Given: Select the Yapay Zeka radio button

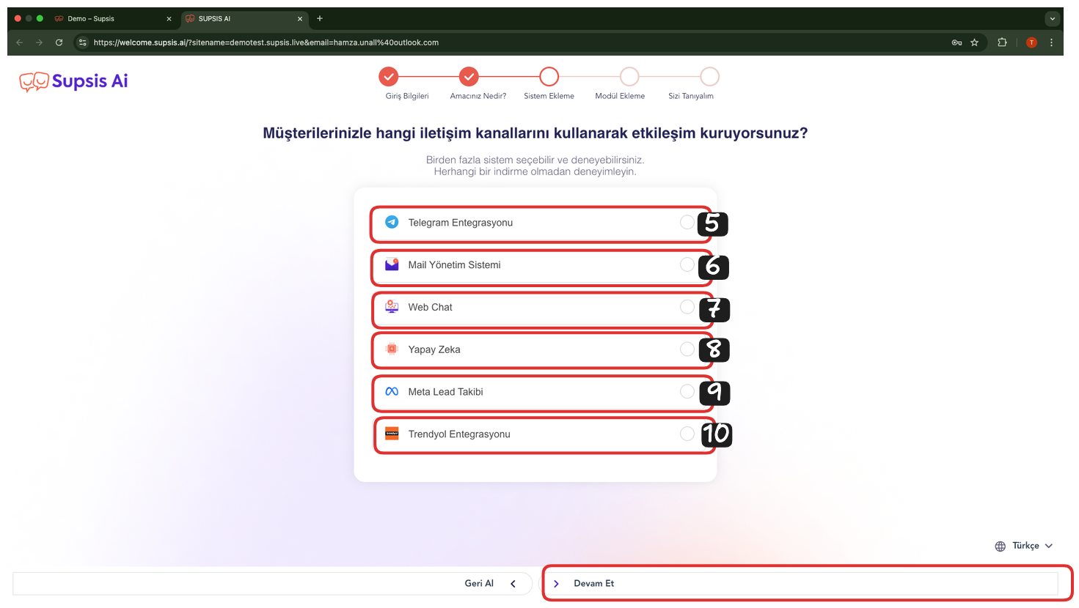Looking at the screenshot, I should pos(687,349).
